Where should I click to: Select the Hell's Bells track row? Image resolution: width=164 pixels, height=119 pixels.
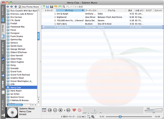pos(102,24)
